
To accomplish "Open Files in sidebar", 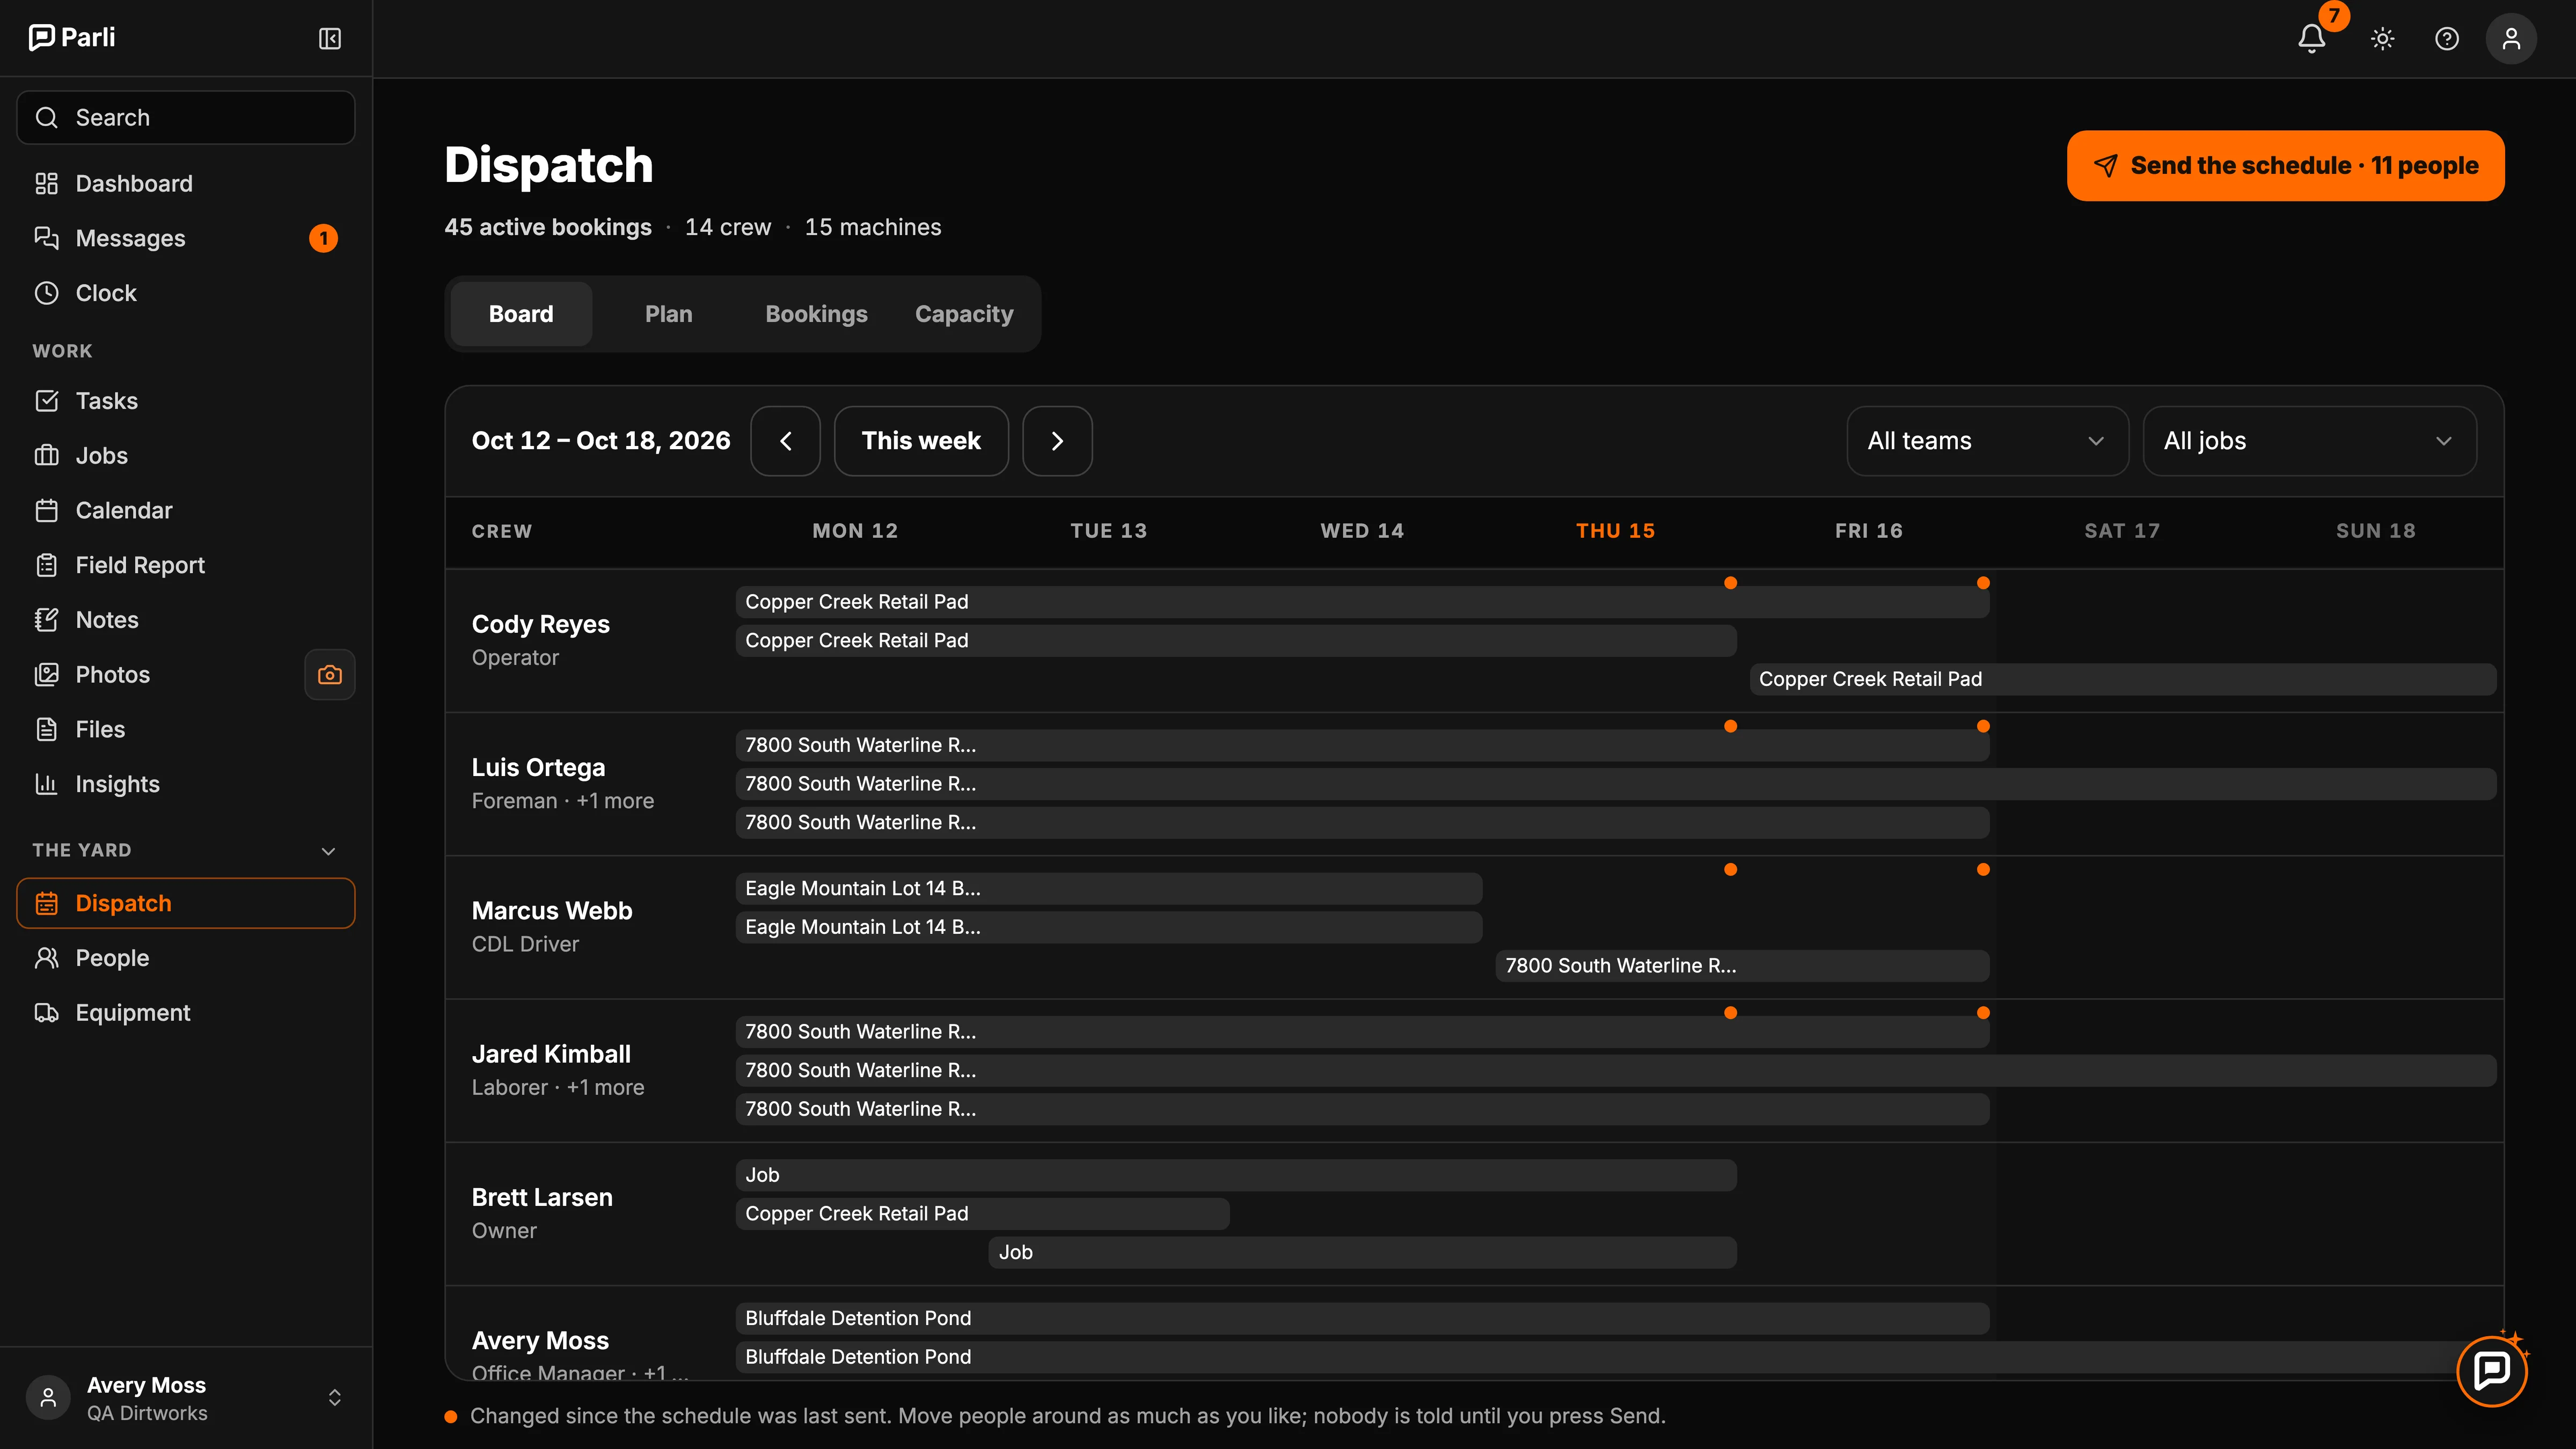I will [186, 729].
